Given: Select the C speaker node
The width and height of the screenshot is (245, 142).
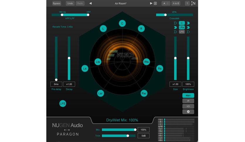Looking at the screenshot, I should (x=122, y=23).
